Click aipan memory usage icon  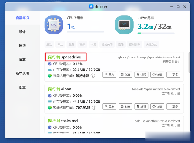[x=50, y=102]
